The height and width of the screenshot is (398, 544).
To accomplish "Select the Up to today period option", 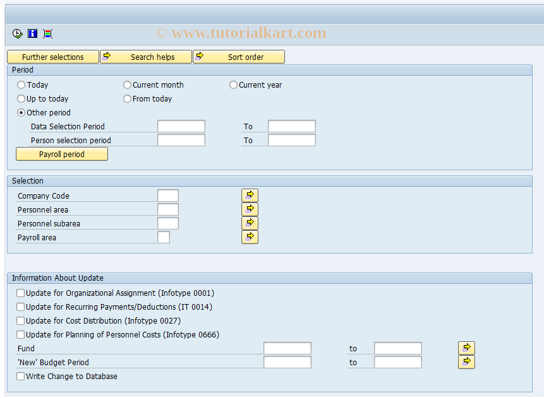I will pyautogui.click(x=21, y=98).
